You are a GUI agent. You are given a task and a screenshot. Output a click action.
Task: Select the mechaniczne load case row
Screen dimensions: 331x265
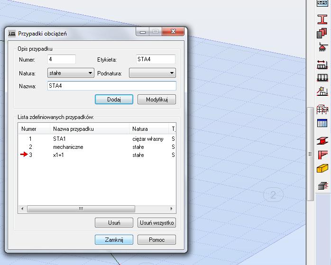point(97,147)
